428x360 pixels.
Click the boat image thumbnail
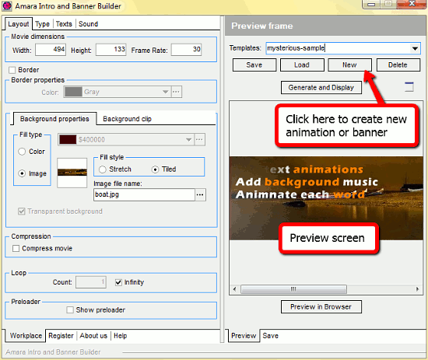(72, 173)
